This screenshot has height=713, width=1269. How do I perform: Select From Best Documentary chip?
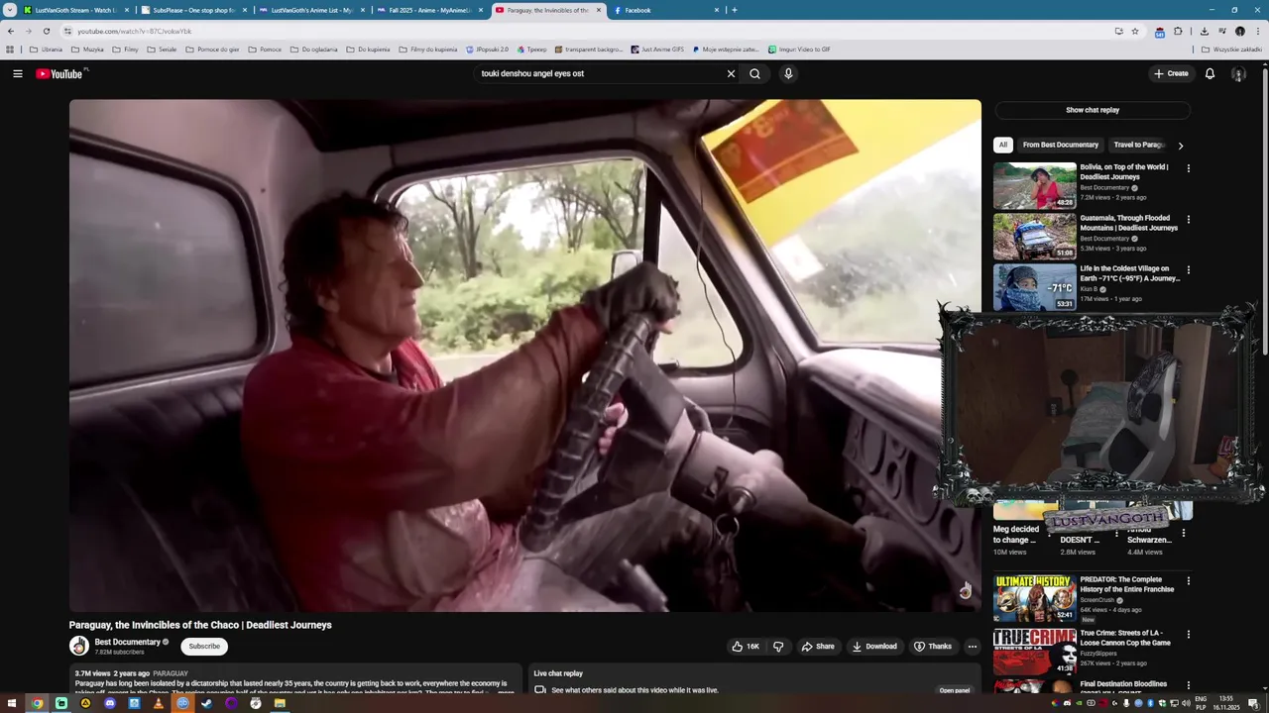(1060, 145)
